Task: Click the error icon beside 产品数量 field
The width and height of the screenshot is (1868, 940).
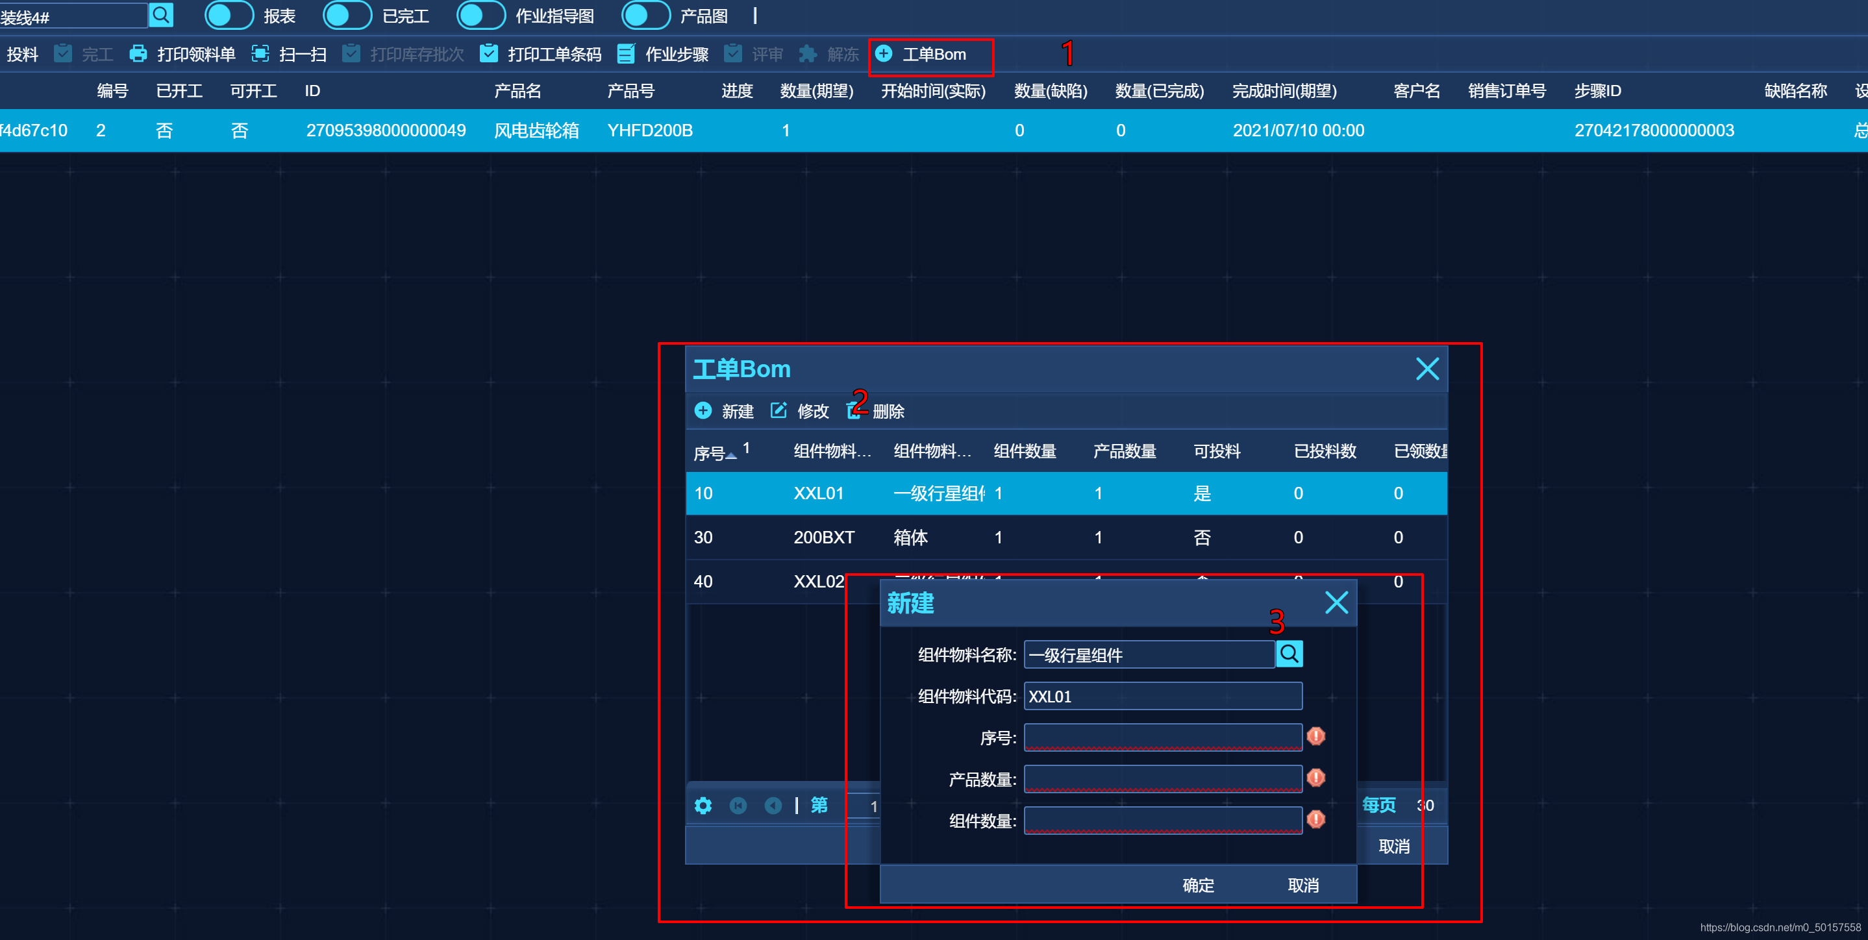Action: click(x=1315, y=778)
